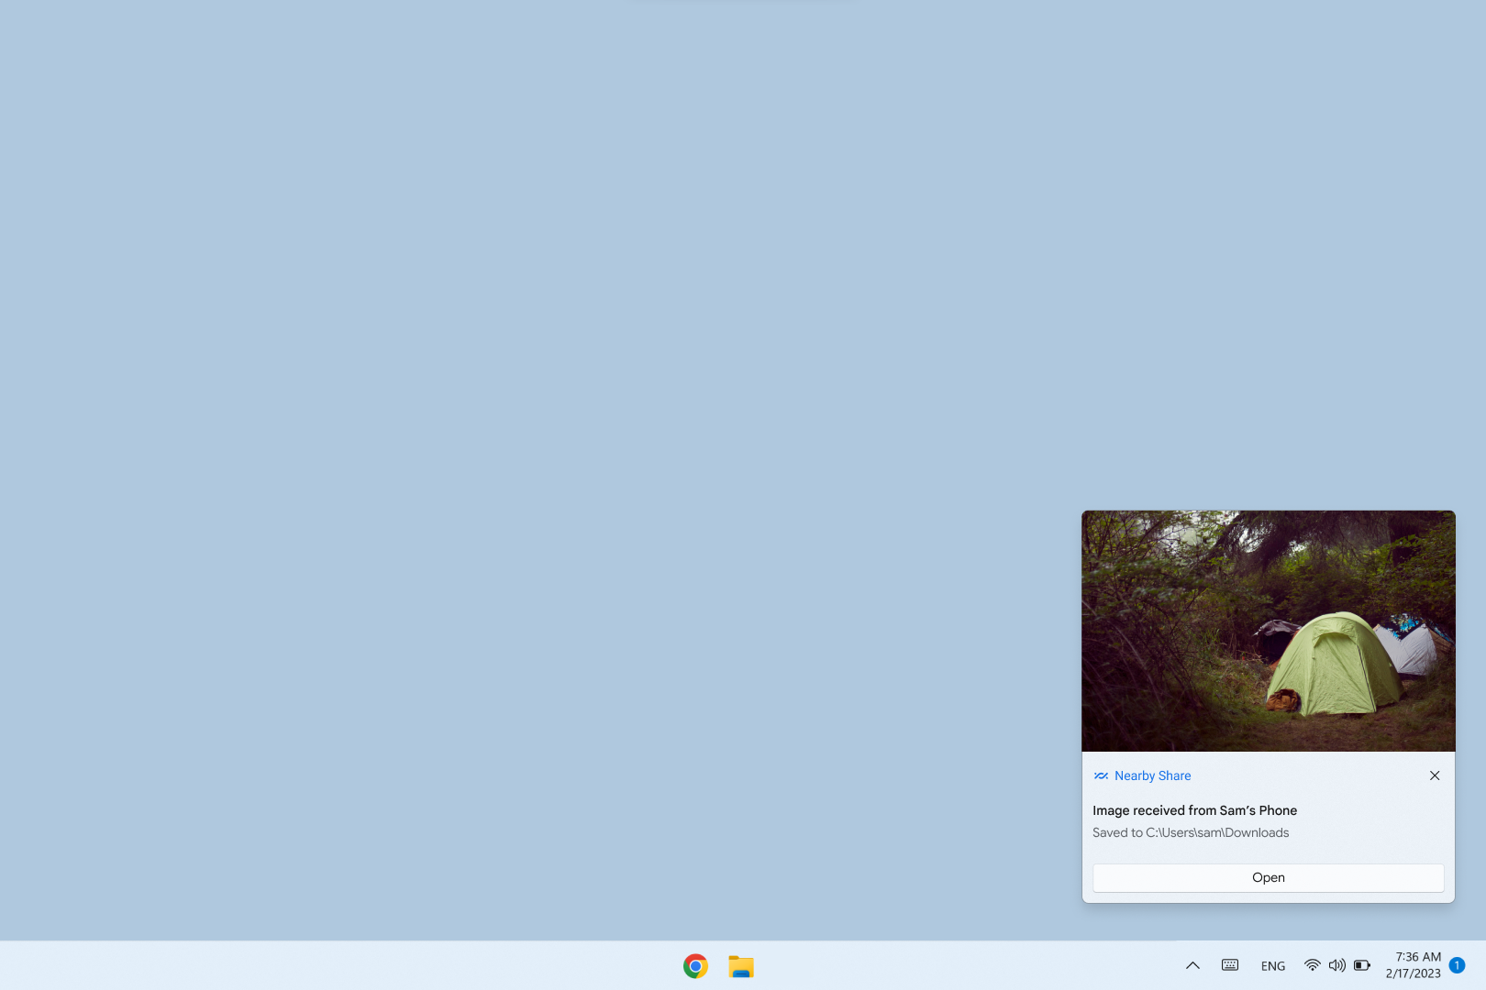Screen dimensions: 1486x990
Task: Expand hidden system tray icons with the chevron
Action: 1192,965
